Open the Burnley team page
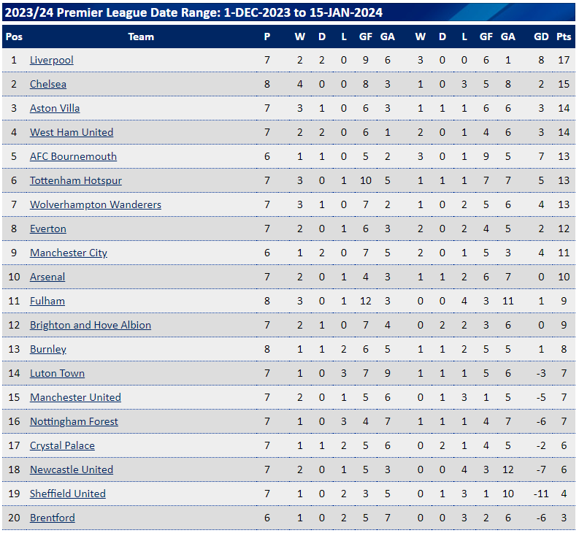 (48, 350)
